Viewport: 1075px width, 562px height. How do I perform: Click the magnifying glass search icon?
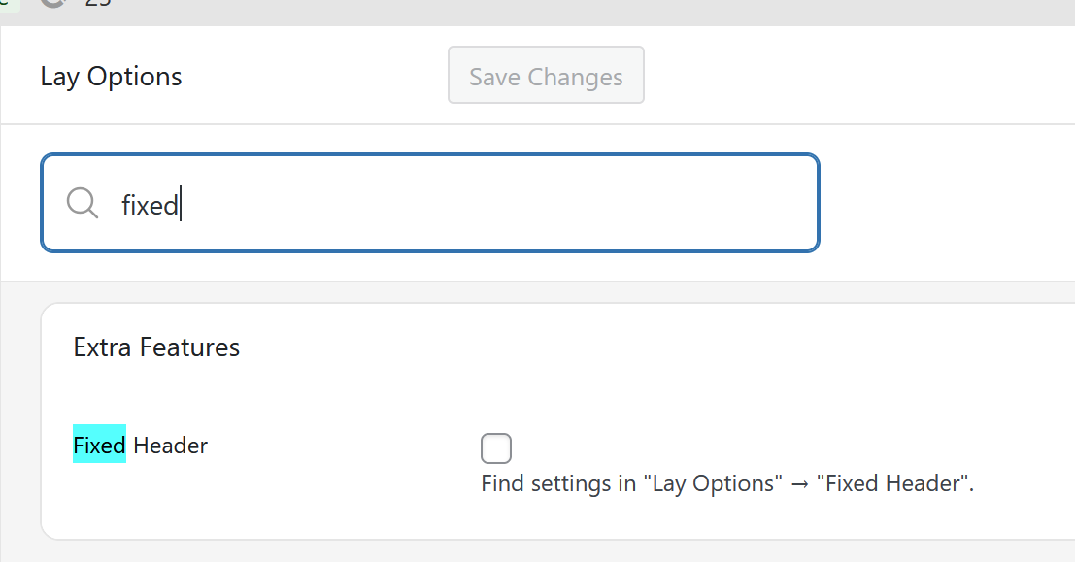tap(83, 203)
